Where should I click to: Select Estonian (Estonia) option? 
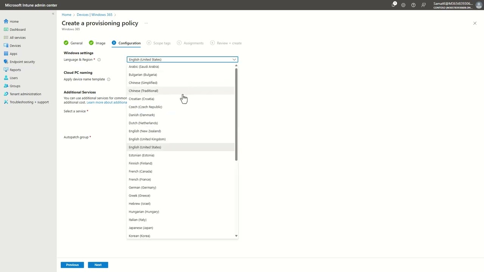(x=181, y=155)
